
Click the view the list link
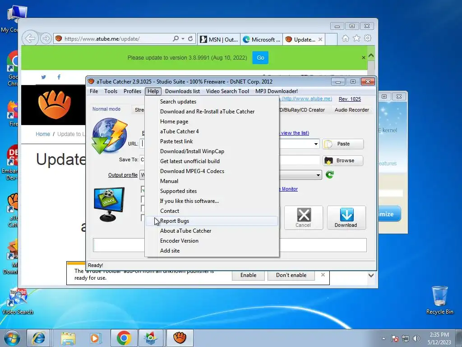click(x=295, y=133)
